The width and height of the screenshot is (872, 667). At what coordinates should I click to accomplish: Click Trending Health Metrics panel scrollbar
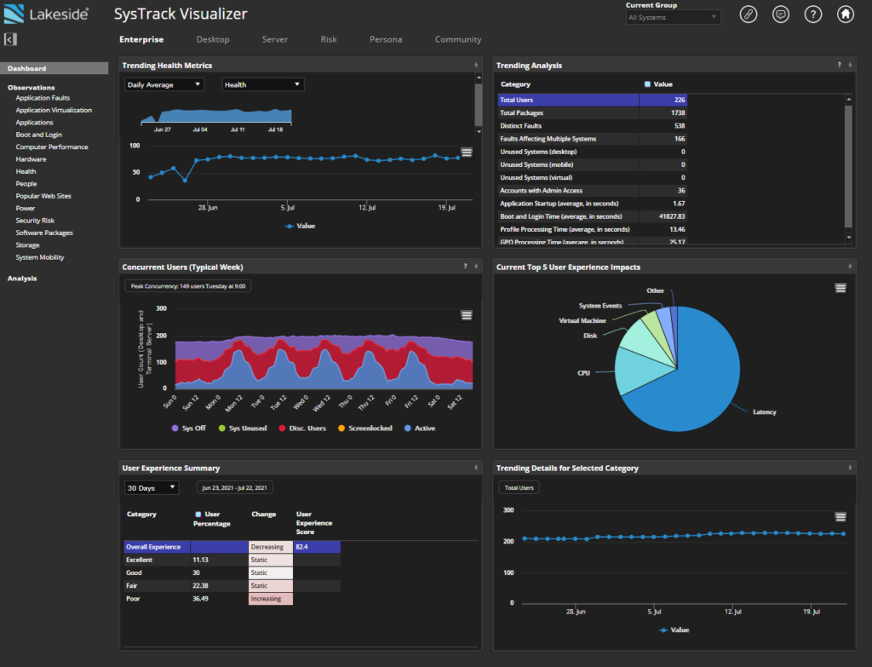479,105
